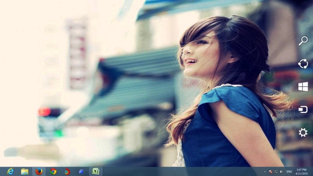Click the blue window taskbar icon
313x176 pixels.
tap(81, 171)
